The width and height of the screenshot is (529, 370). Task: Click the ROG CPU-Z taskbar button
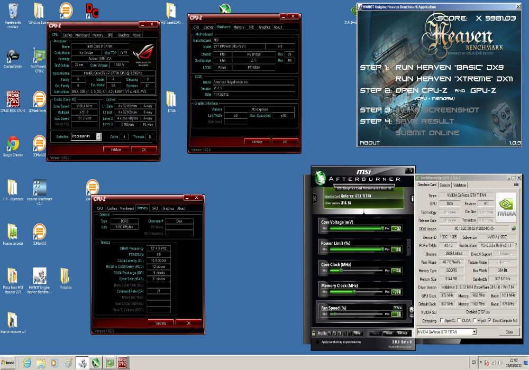122,363
